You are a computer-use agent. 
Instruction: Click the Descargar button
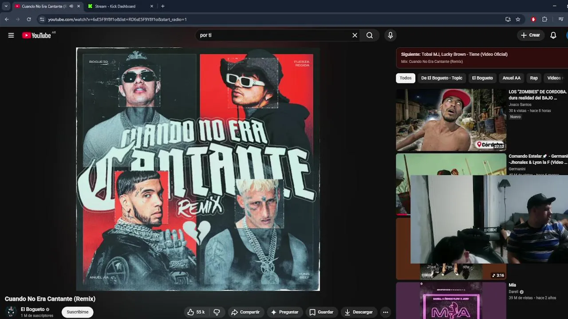[x=359, y=312]
